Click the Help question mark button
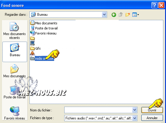 154,5
